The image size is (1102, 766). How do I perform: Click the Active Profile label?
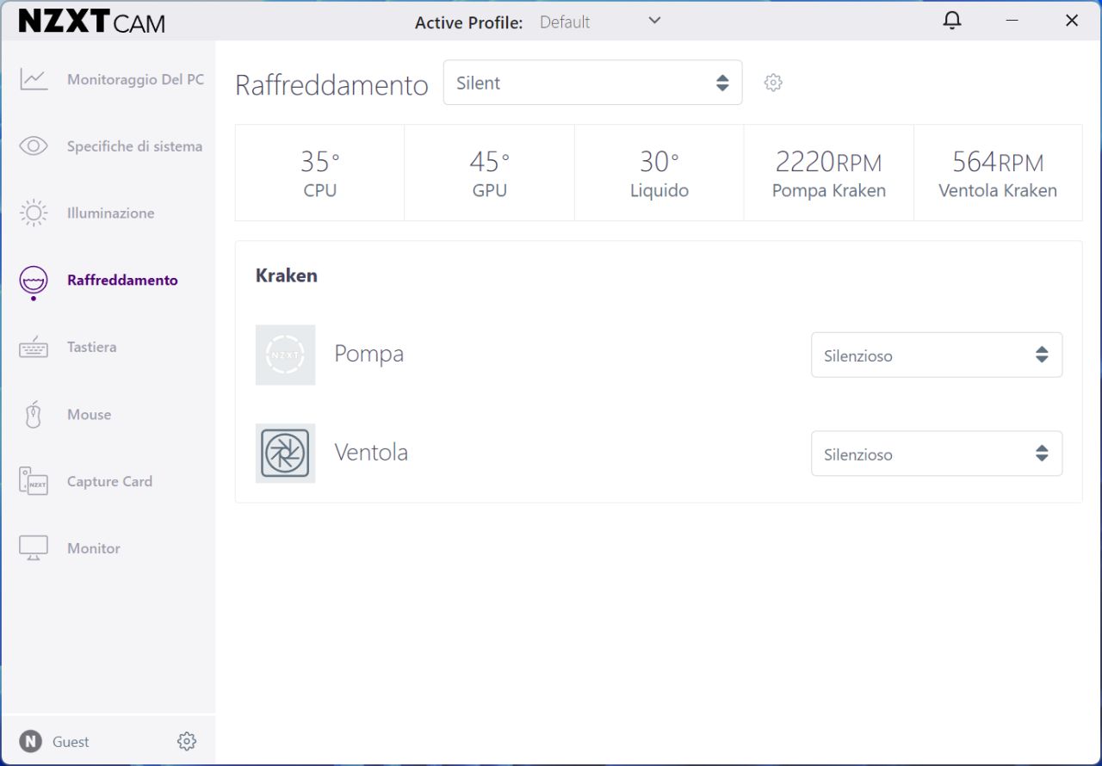[x=468, y=22]
